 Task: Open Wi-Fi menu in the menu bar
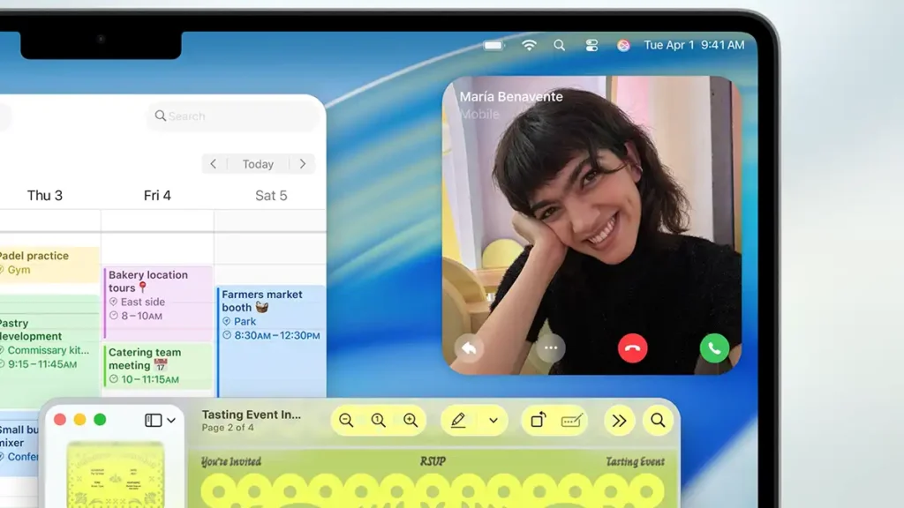[529, 45]
